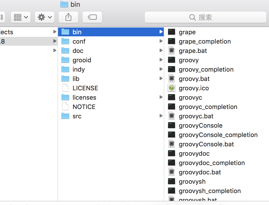Expand the bin folder arrow
The width and height of the screenshot is (269, 205).
[x=161, y=32]
